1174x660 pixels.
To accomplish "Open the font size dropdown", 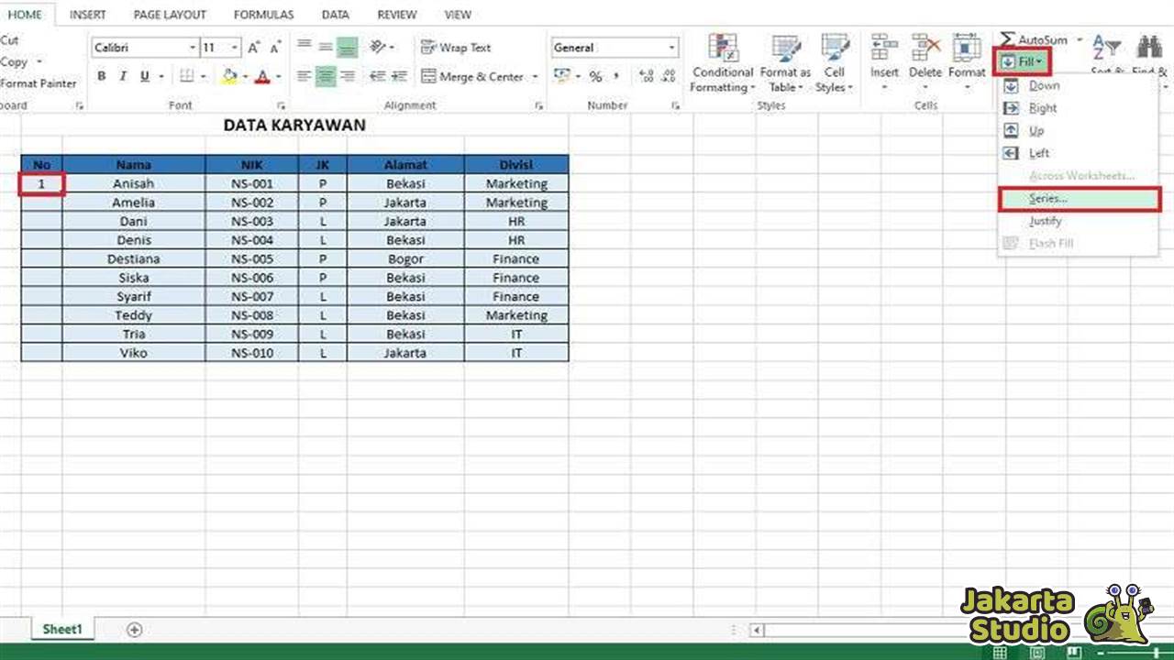I will [x=234, y=47].
